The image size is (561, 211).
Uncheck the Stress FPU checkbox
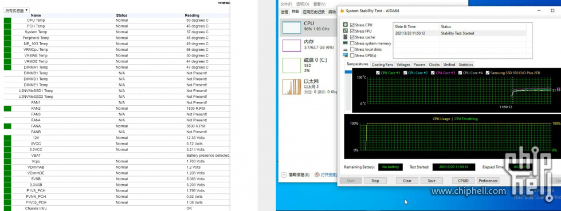(352, 31)
